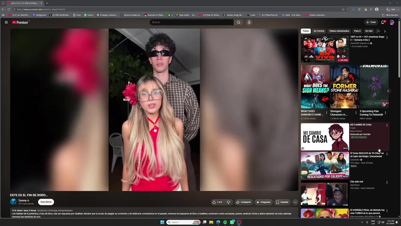This screenshot has height=226, width=401.
Task: Open the What Does the Sign Means short
Action: point(315,87)
